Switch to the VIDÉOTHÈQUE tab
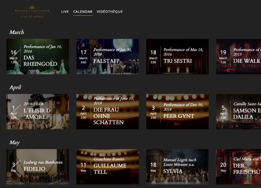 (110, 12)
